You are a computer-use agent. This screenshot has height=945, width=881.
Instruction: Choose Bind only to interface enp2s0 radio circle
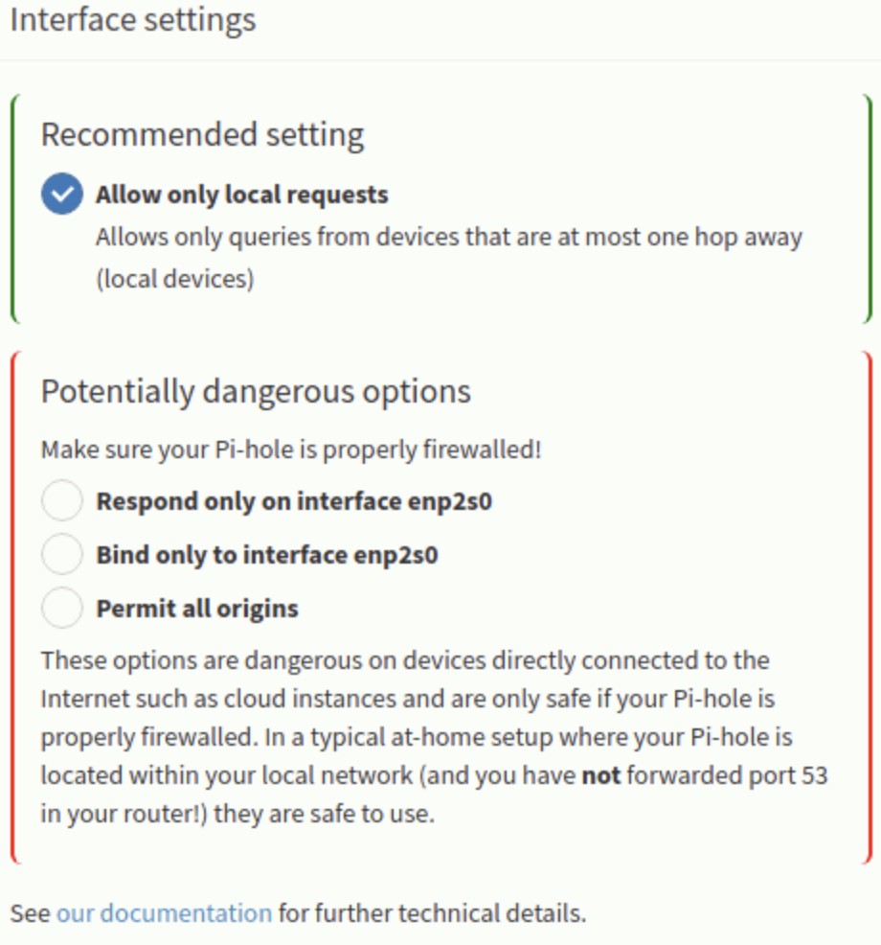pyautogui.click(x=62, y=554)
